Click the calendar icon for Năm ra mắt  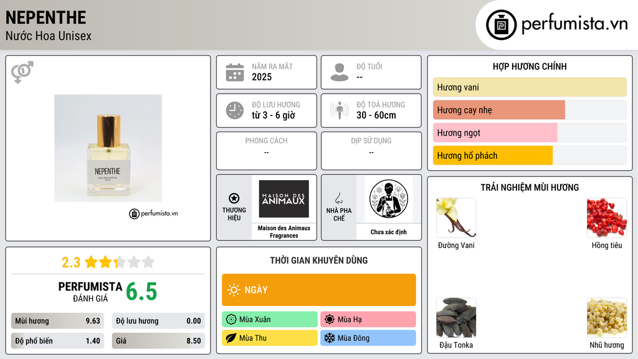[x=235, y=72]
